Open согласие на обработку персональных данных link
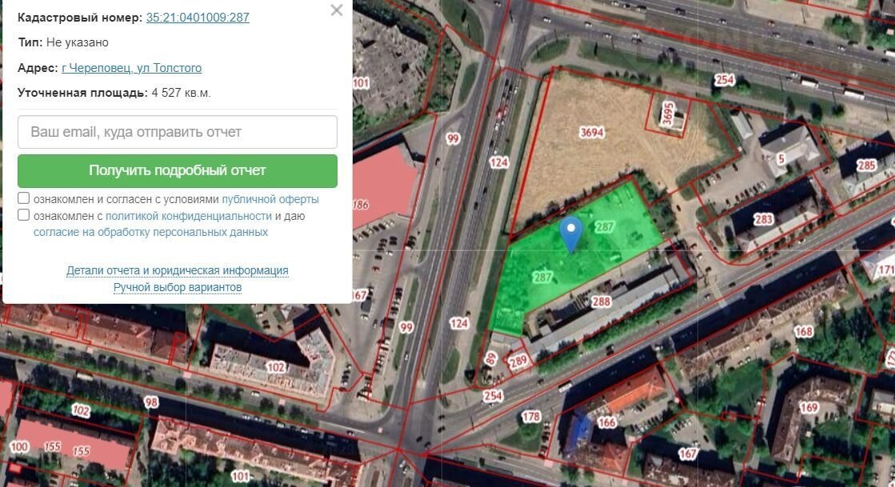This screenshot has width=895, height=487. pyautogui.click(x=150, y=233)
